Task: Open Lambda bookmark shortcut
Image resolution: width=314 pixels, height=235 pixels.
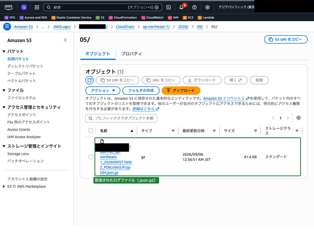Action: [206, 18]
